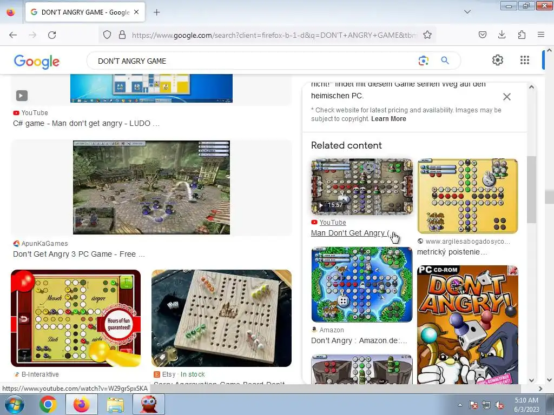Viewport: 554px width, 415px height.
Task: Click the page scrollbar up arrow
Action: coord(550,50)
